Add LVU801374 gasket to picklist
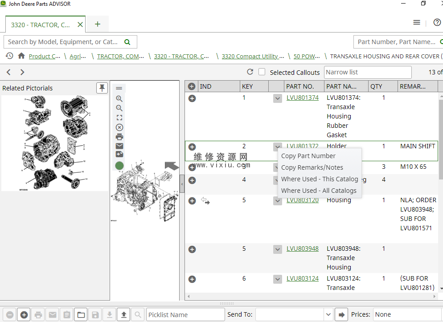 point(192,98)
